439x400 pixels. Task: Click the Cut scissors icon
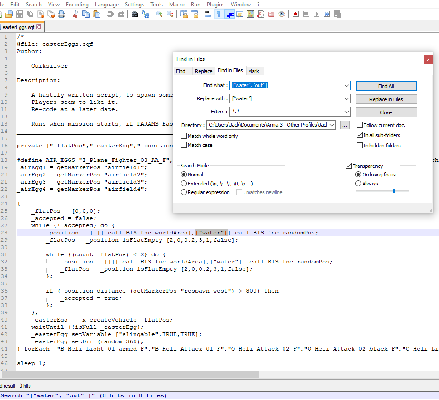click(x=75, y=14)
